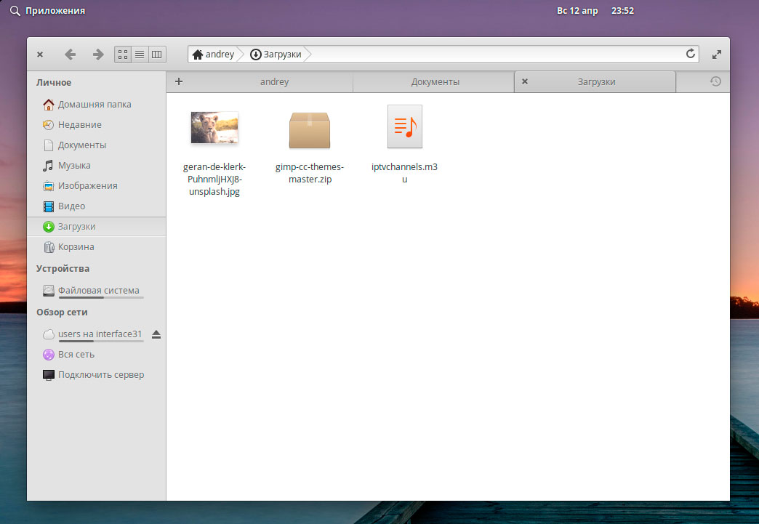Open Корзина in the sidebar
Viewport: 759px width, 524px height.
click(x=76, y=247)
